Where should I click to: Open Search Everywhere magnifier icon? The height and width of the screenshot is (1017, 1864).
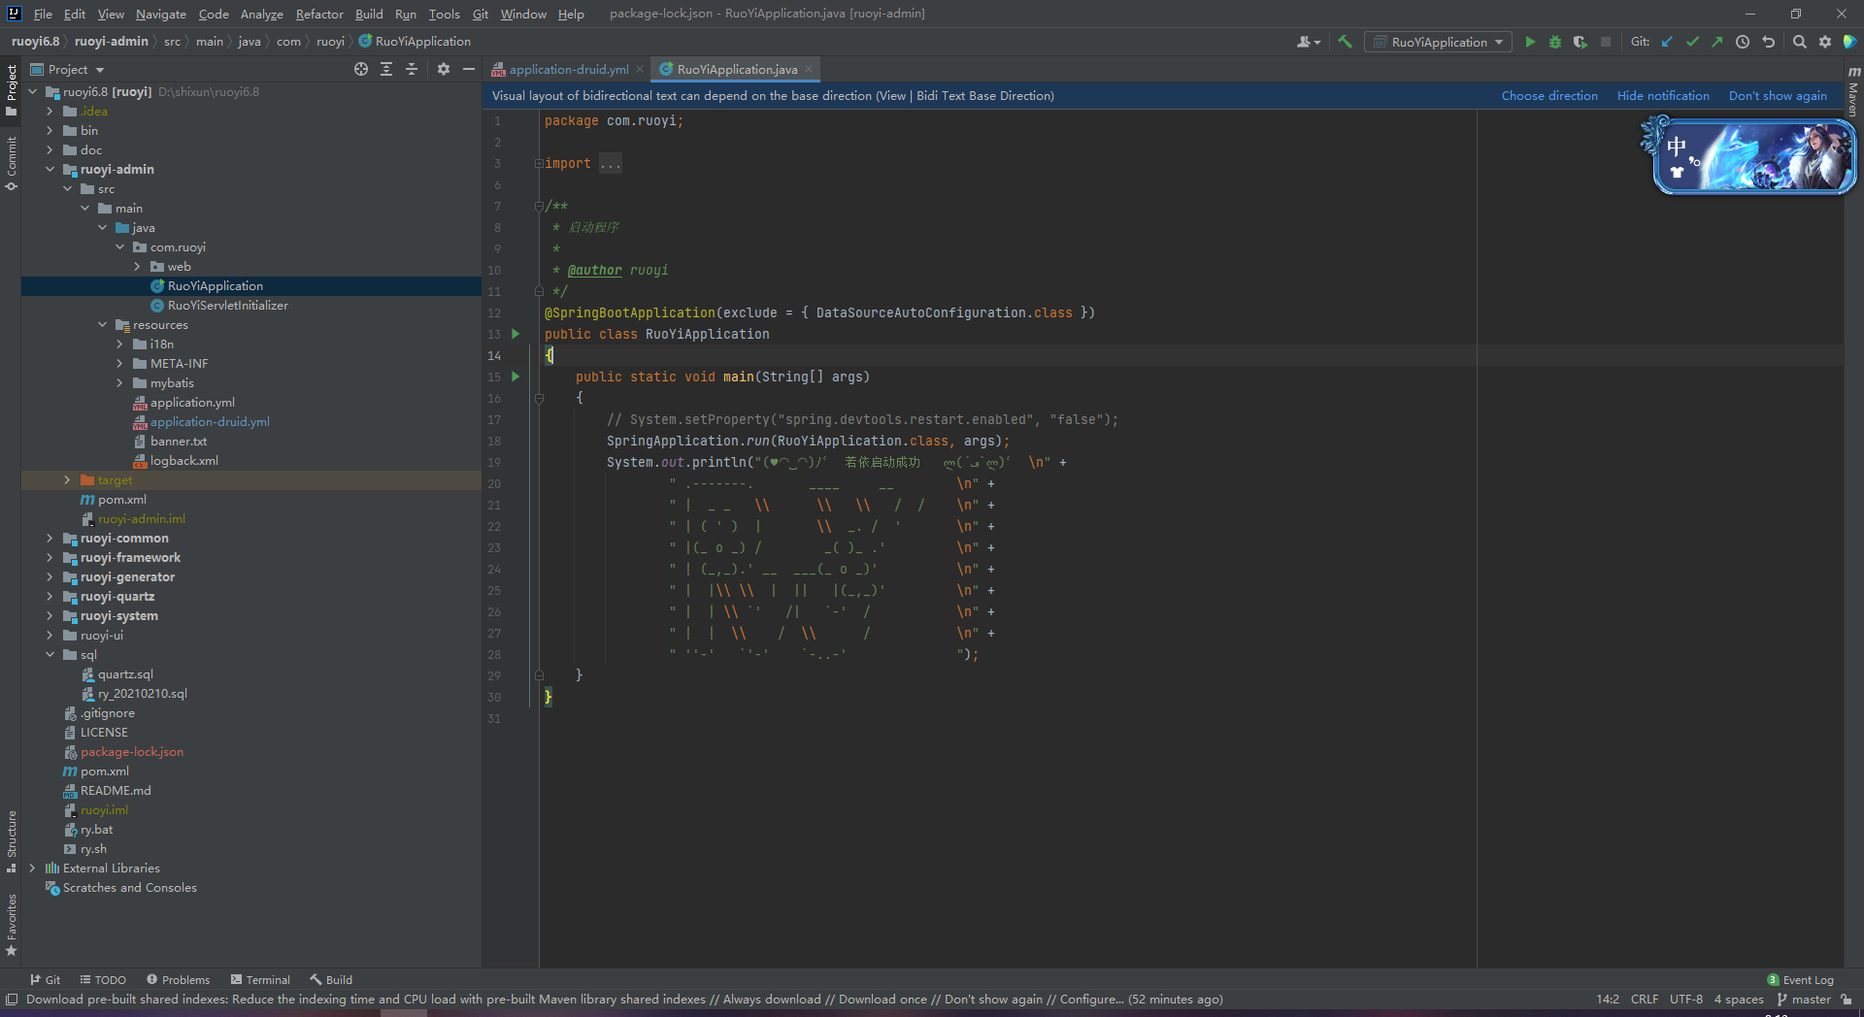coord(1800,42)
